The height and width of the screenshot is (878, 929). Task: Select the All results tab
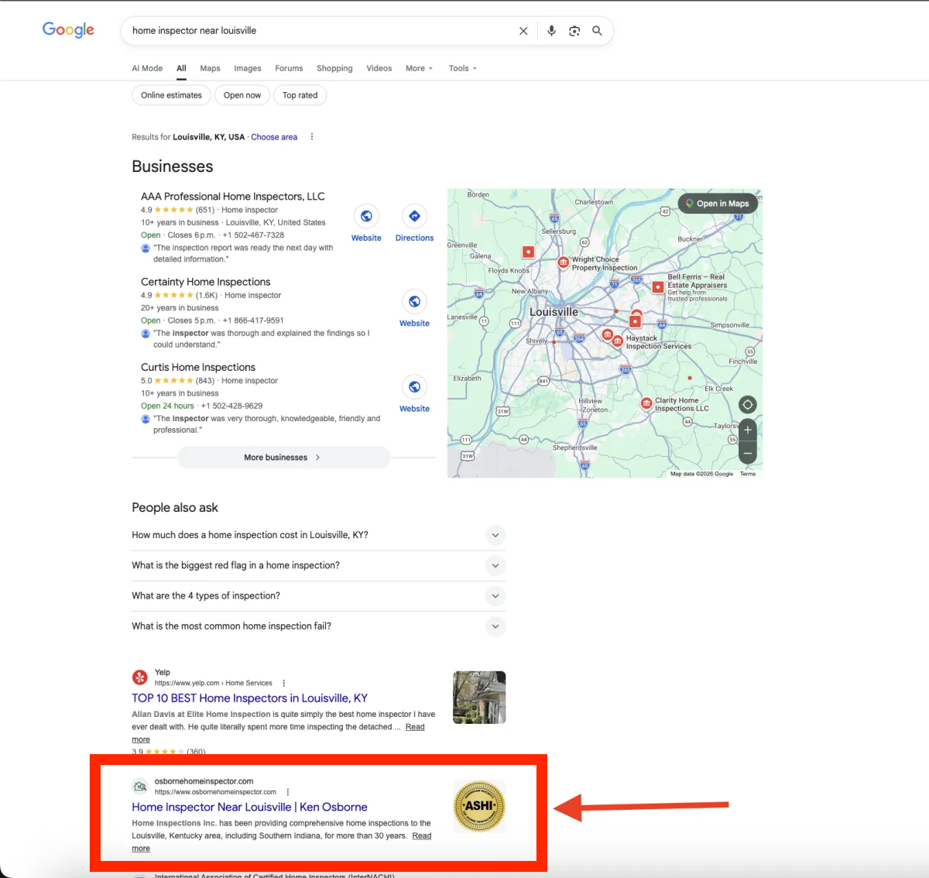(x=181, y=68)
